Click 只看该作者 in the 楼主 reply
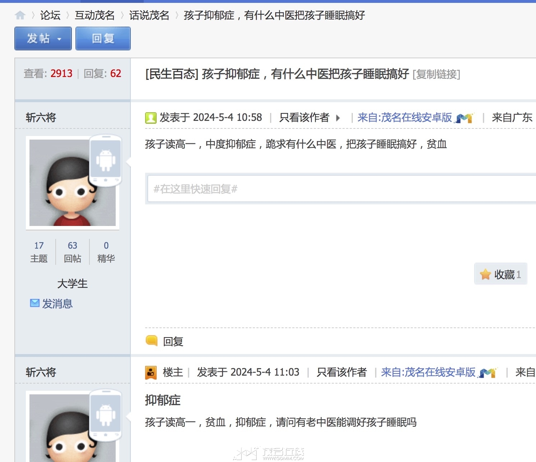Image resolution: width=536 pixels, height=462 pixels. point(342,372)
